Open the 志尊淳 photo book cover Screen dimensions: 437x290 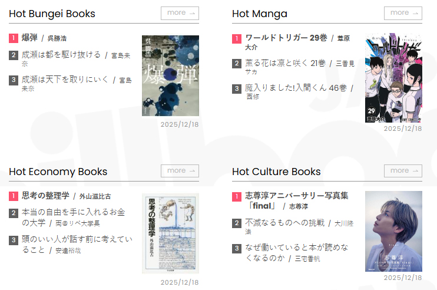click(x=393, y=231)
